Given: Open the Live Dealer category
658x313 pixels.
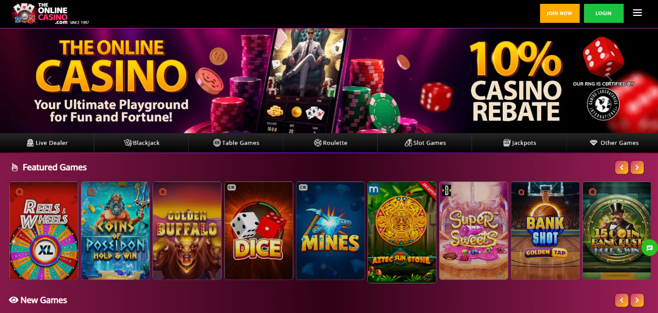Looking at the screenshot, I should click(47, 143).
